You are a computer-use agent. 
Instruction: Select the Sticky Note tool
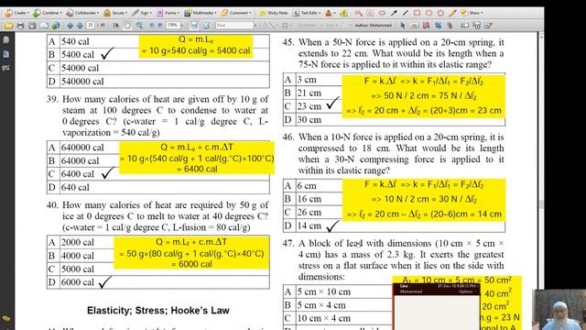(274, 13)
